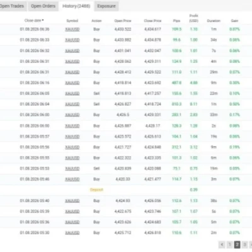252x252 pixels.
Task: Open XAUUSD link in the 06:36 row
Action: (72, 29)
